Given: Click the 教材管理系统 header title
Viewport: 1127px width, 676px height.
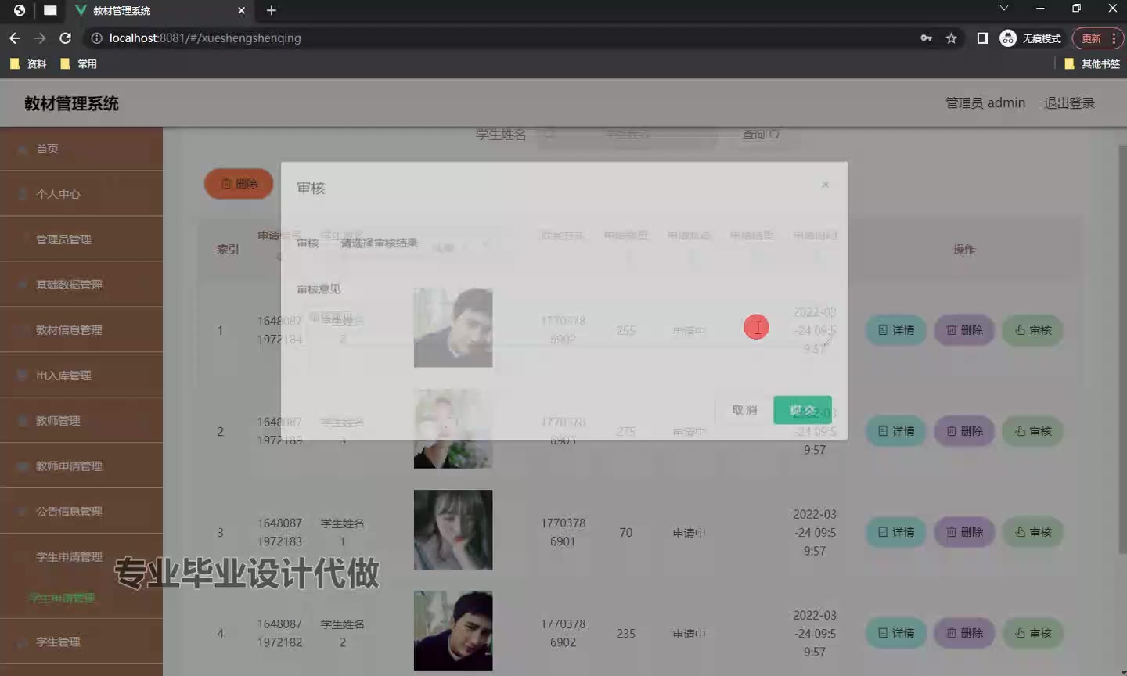Looking at the screenshot, I should [71, 103].
